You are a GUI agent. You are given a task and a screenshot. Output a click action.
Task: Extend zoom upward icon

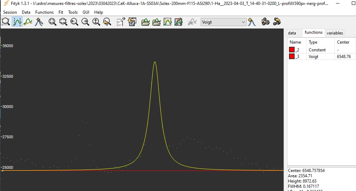click(96, 22)
